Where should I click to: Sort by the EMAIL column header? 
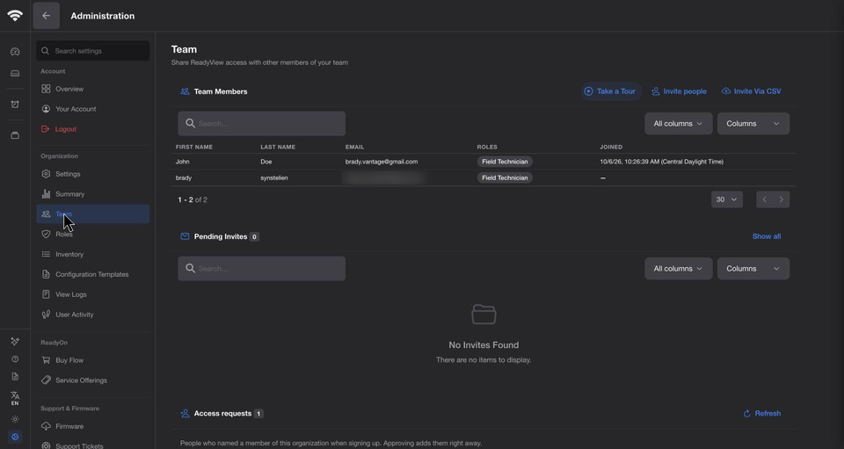(354, 147)
